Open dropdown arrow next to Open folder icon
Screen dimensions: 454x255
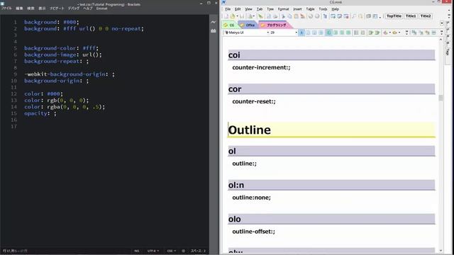click(237, 16)
